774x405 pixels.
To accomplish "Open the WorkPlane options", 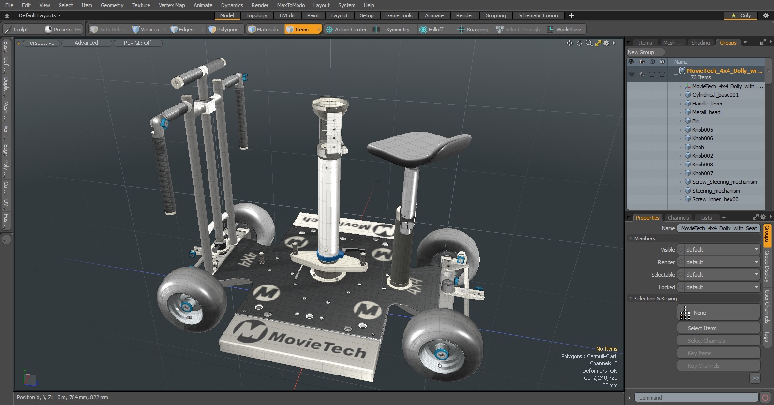I will click(565, 30).
